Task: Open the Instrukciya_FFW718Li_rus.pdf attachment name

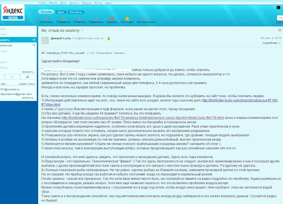Action: [x=65, y=53]
